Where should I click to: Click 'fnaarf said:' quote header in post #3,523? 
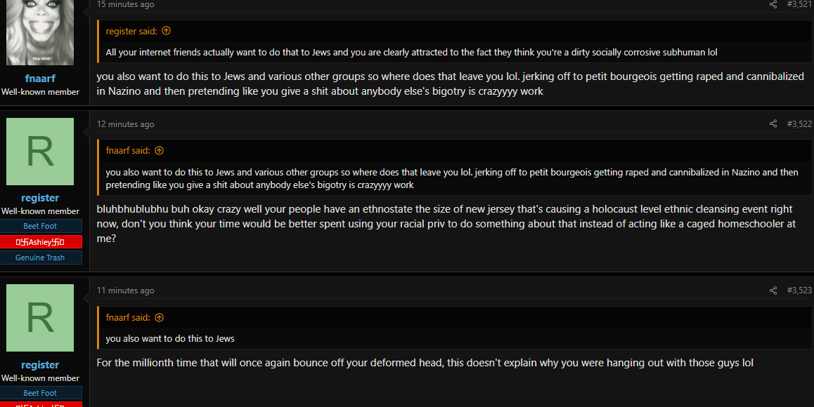128,317
